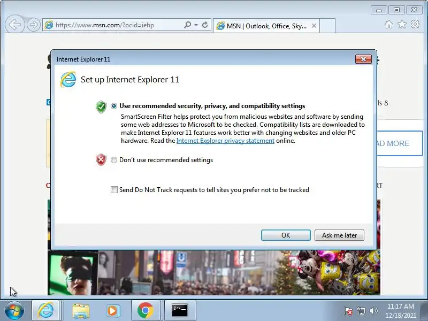The width and height of the screenshot is (428, 321).
Task: Open Favorites with the star icon
Action: click(402, 25)
